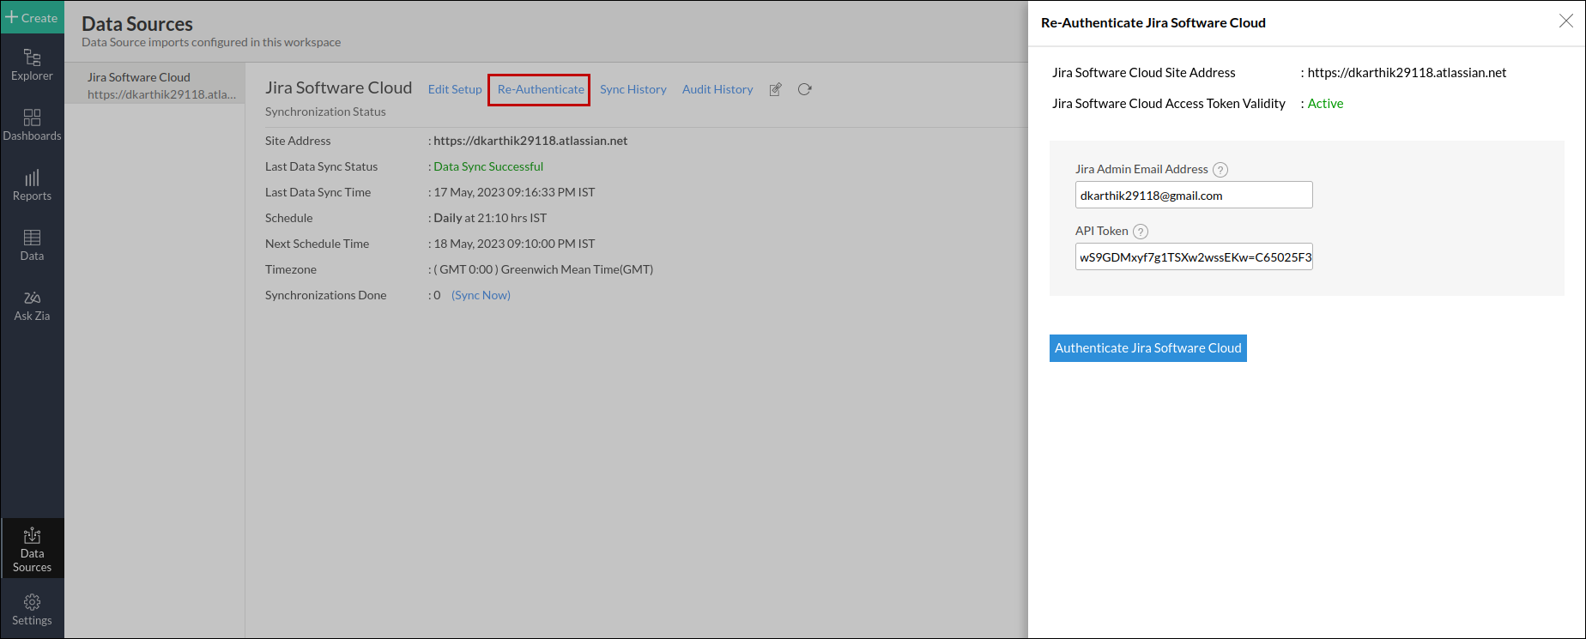Click the Data Sync Successful status text

click(x=488, y=166)
